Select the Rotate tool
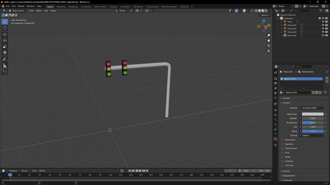330x185 pixels. coord(5,40)
